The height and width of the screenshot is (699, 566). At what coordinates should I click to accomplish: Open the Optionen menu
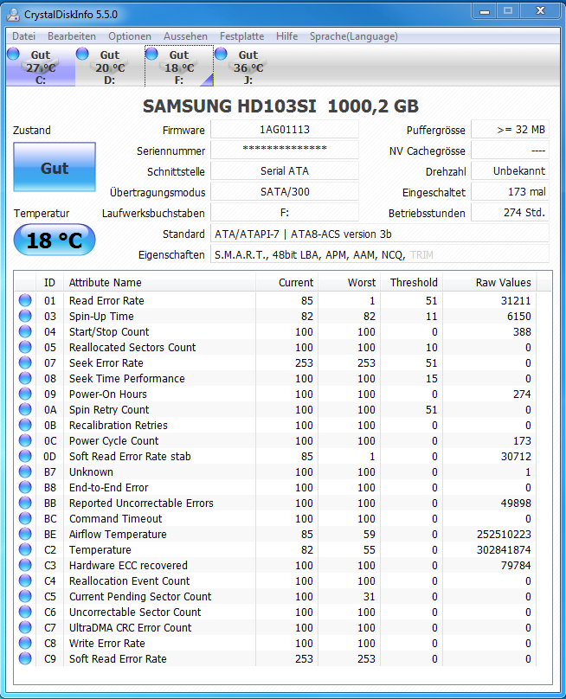(x=129, y=36)
